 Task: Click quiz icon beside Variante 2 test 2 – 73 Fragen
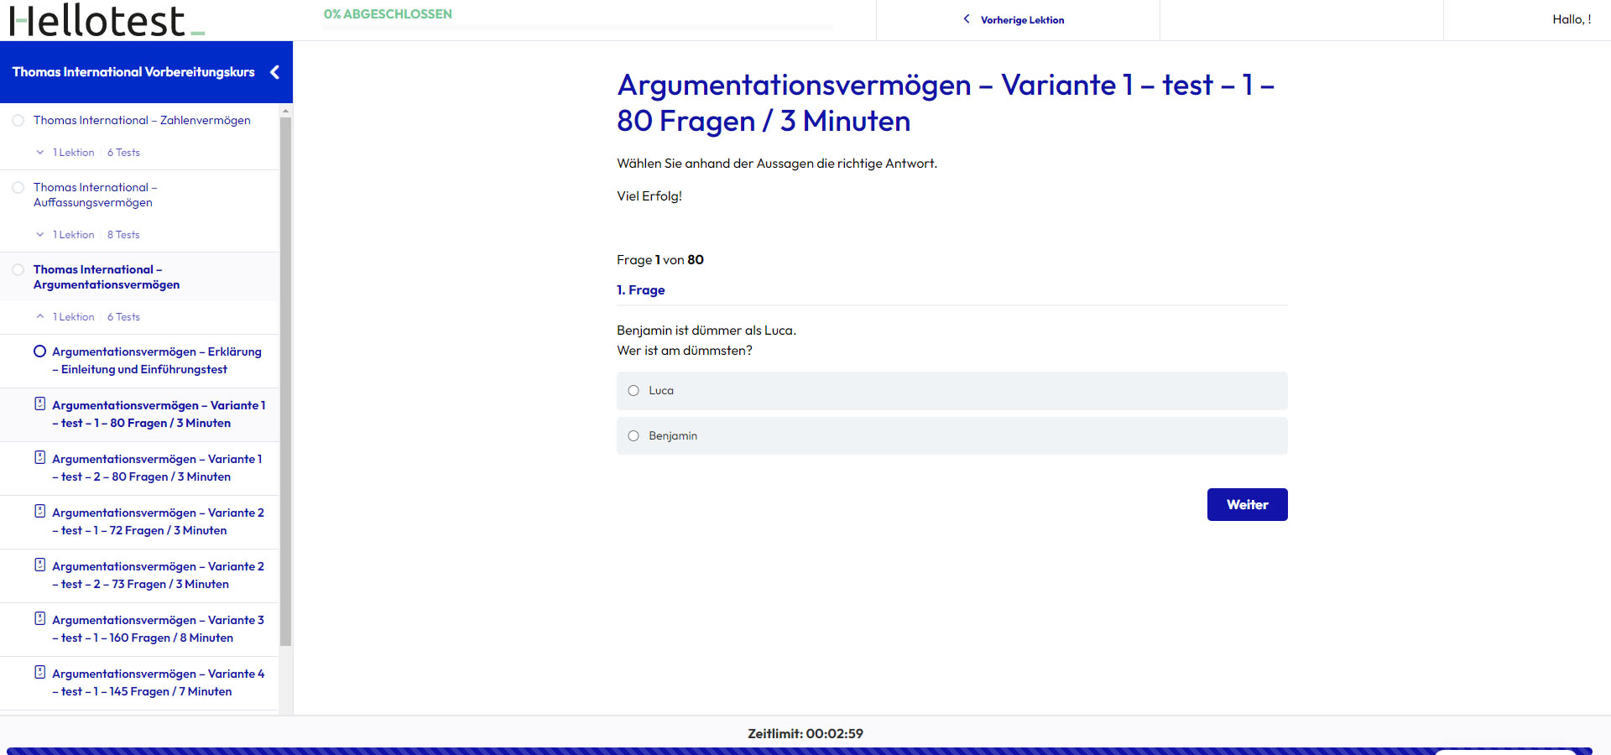[x=39, y=565]
